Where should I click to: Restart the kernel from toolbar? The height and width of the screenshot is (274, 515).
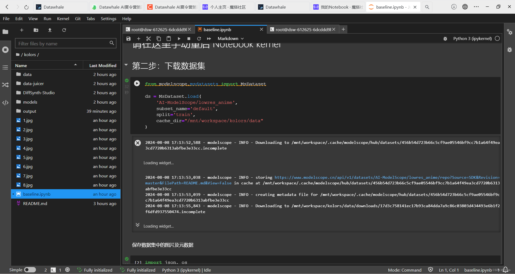(199, 39)
